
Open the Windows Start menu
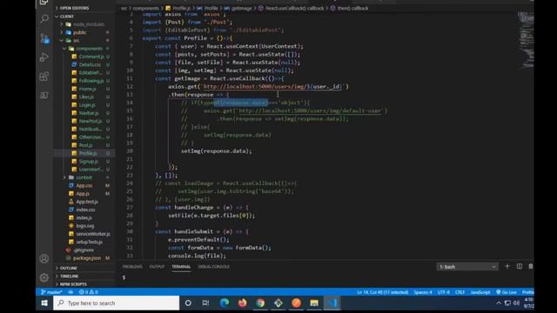44,303
